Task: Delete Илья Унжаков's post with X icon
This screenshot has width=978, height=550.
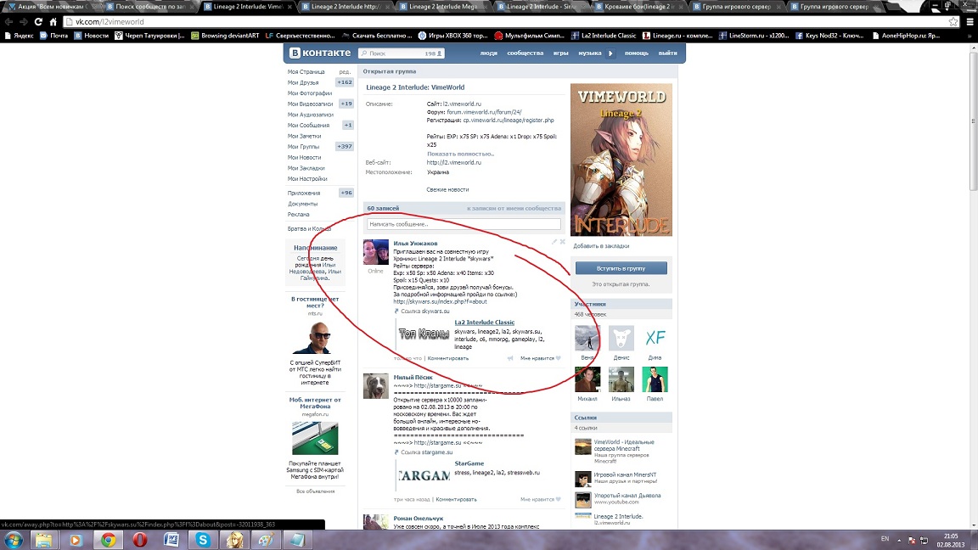Action: click(x=563, y=241)
